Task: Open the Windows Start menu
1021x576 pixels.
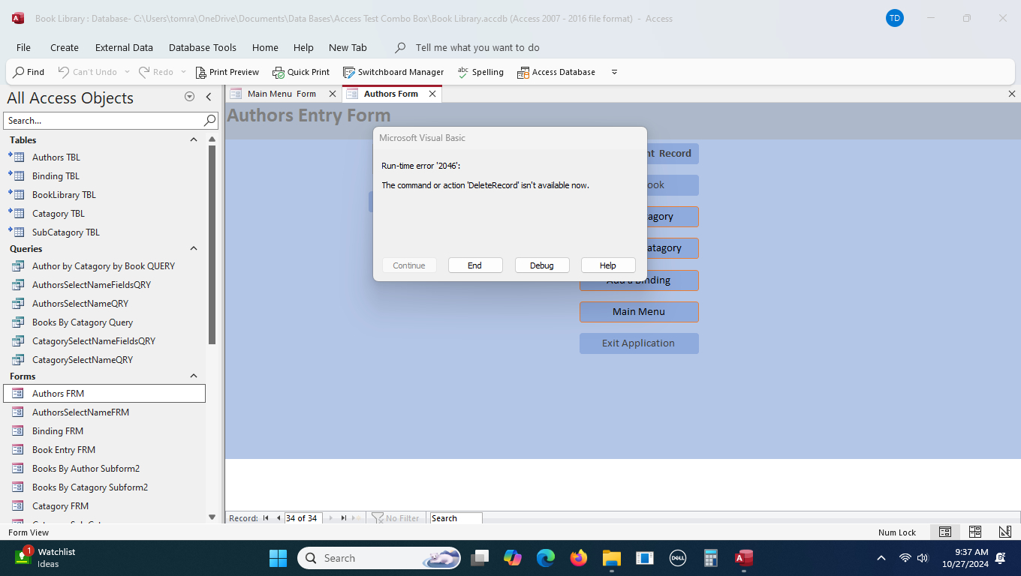Action: (x=278, y=558)
